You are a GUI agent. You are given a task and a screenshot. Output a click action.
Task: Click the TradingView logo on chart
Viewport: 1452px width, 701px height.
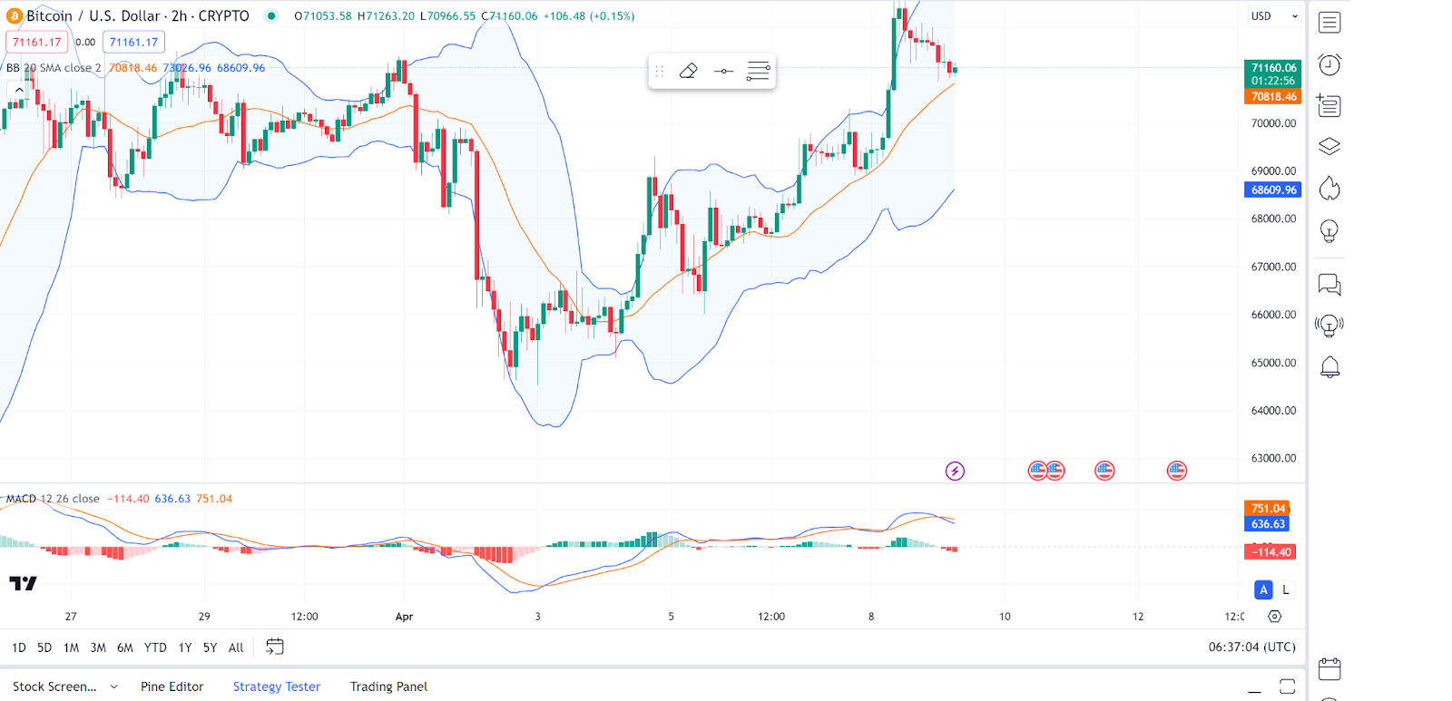[x=23, y=583]
